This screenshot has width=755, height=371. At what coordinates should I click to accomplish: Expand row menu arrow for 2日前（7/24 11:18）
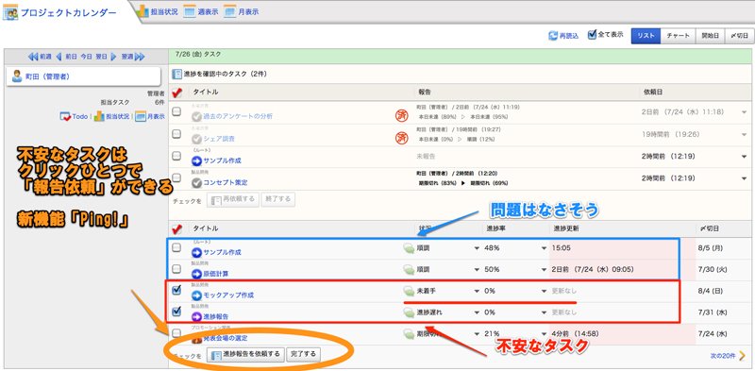(745, 112)
